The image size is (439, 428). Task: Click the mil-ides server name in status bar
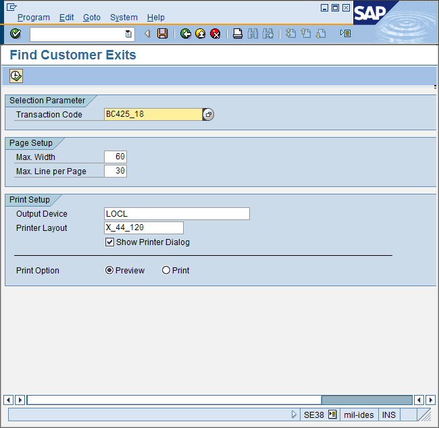(x=359, y=414)
